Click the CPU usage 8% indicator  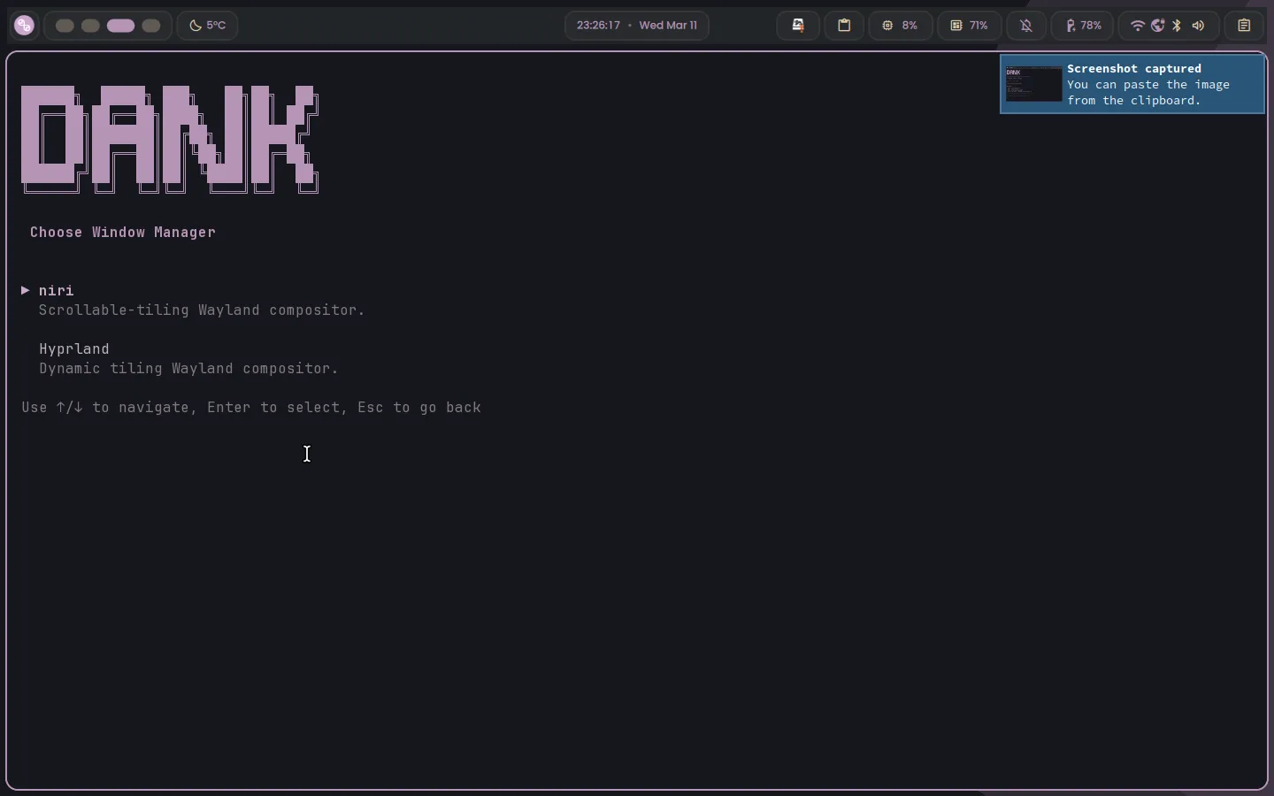[900, 26]
